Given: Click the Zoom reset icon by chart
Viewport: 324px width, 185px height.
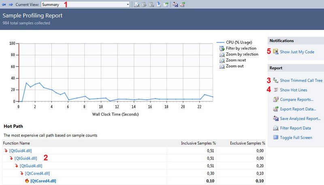Looking at the screenshot, I should [x=222, y=60].
